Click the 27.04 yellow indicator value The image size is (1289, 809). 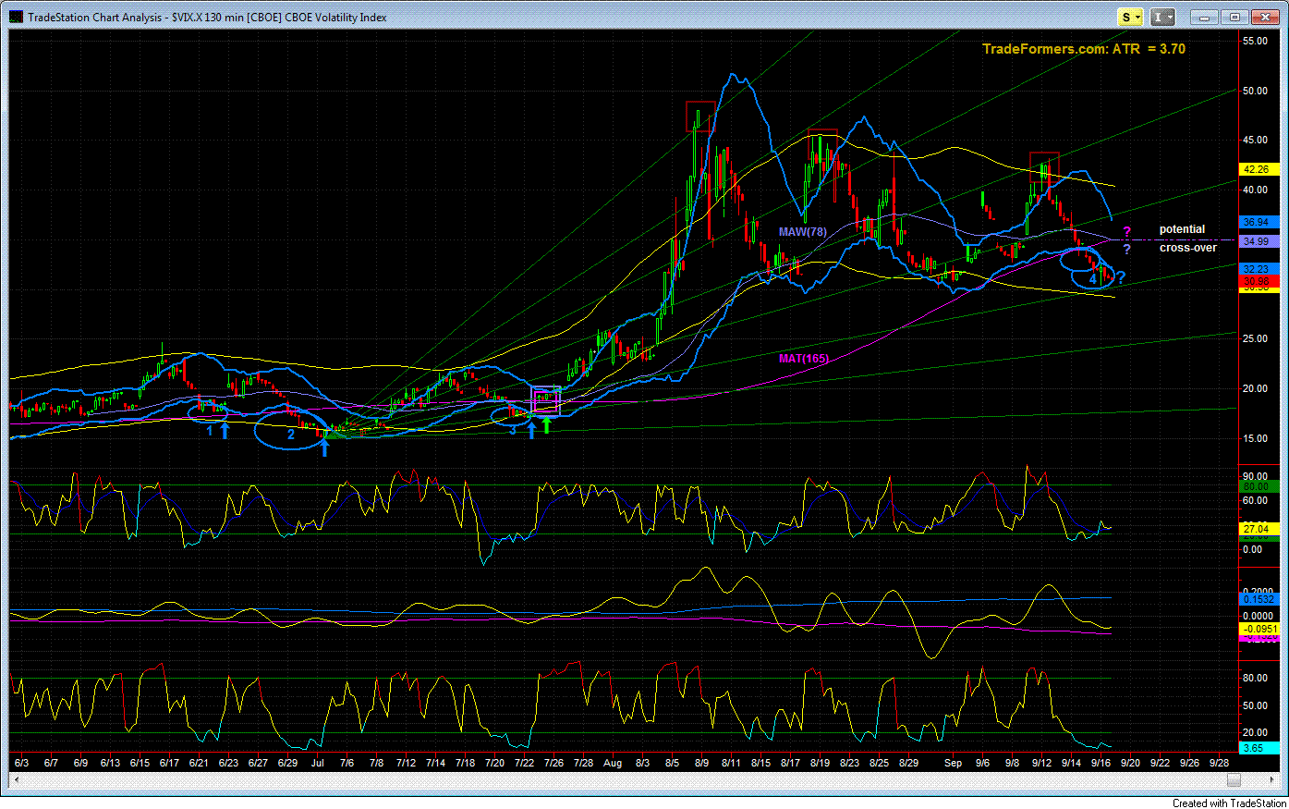pyautogui.click(x=1258, y=529)
